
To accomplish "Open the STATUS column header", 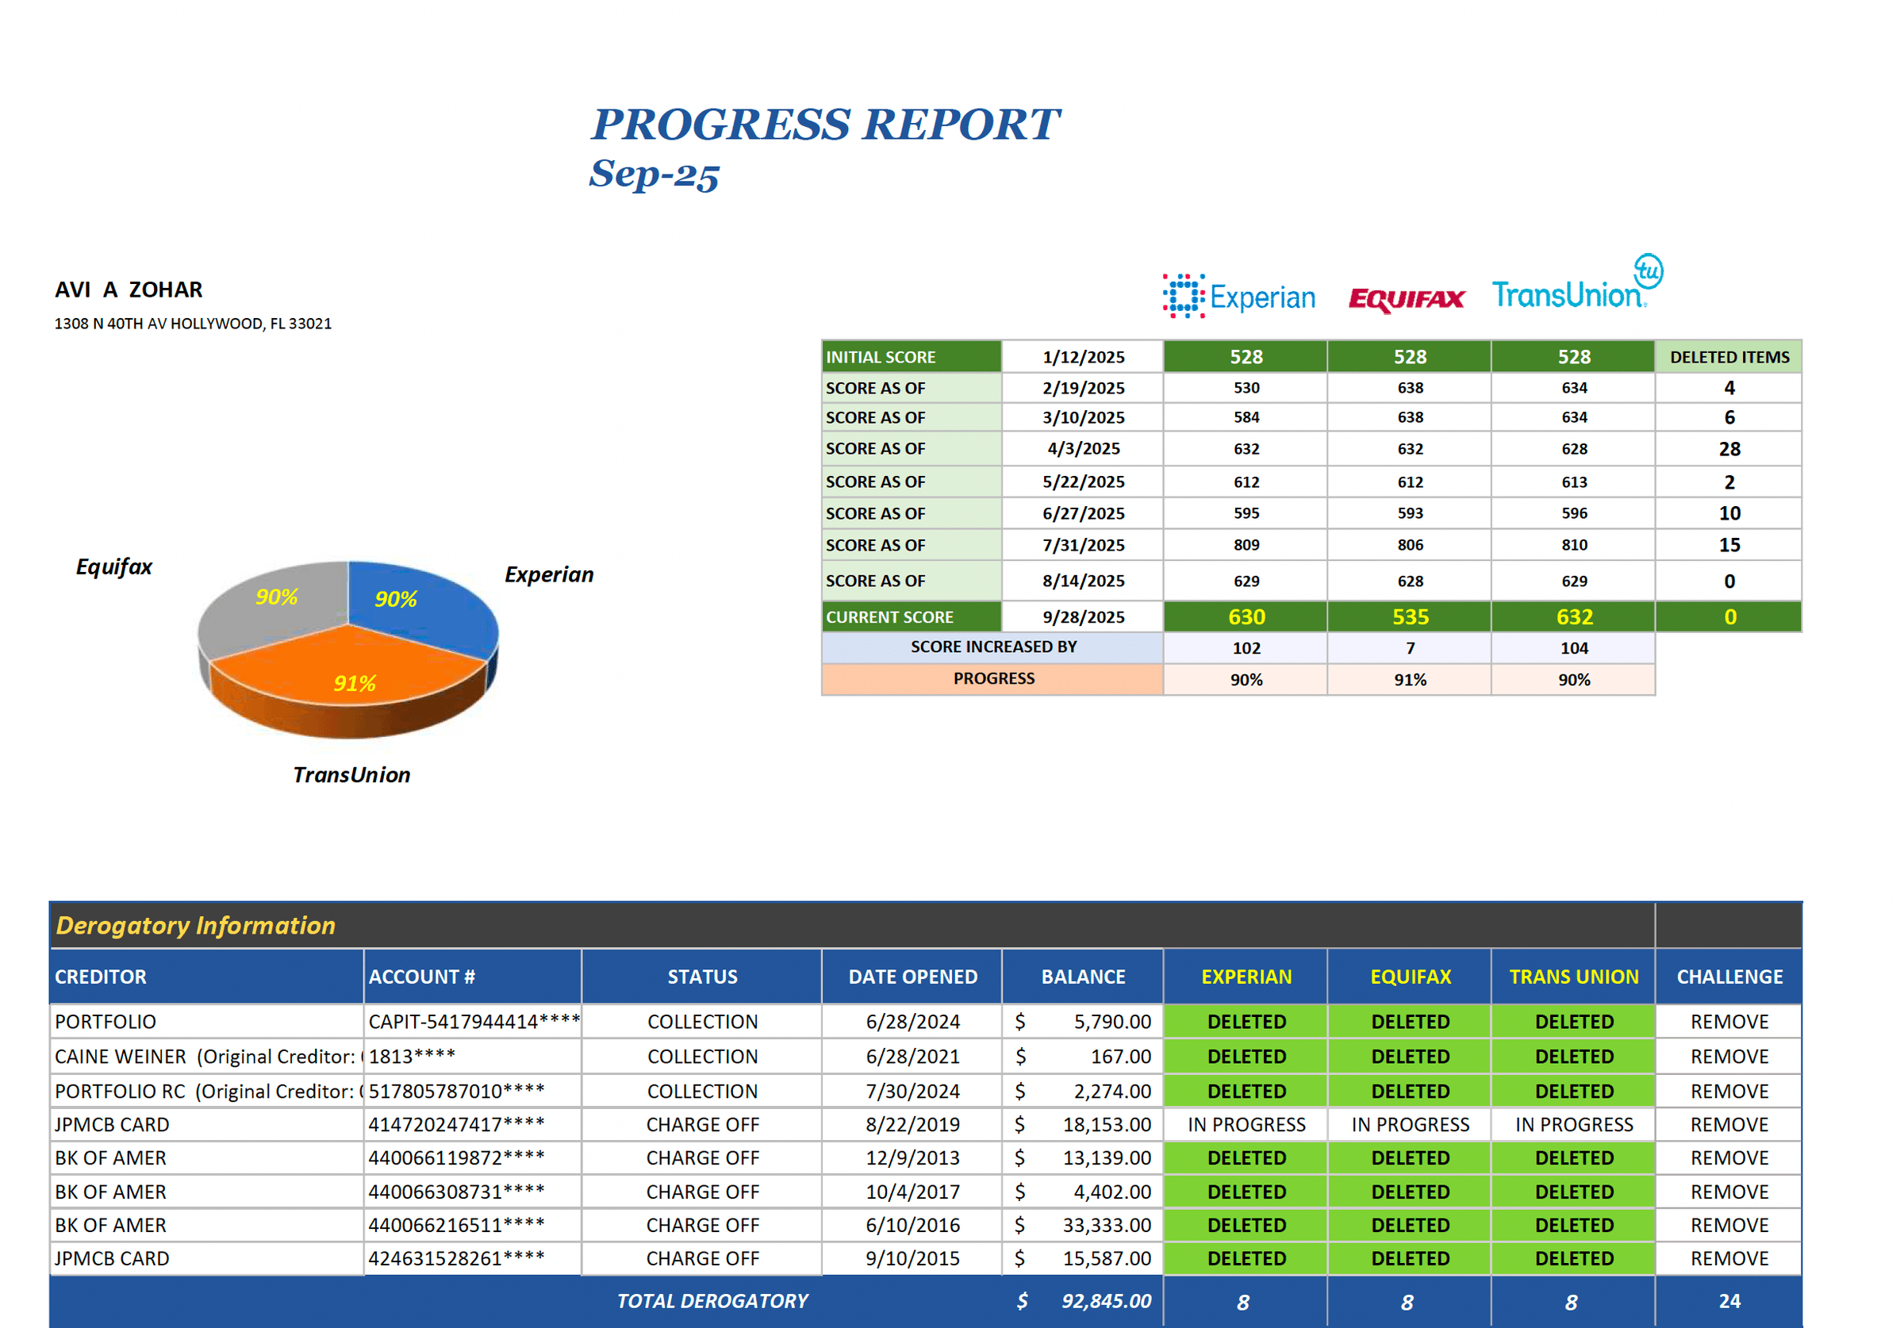I will (701, 977).
